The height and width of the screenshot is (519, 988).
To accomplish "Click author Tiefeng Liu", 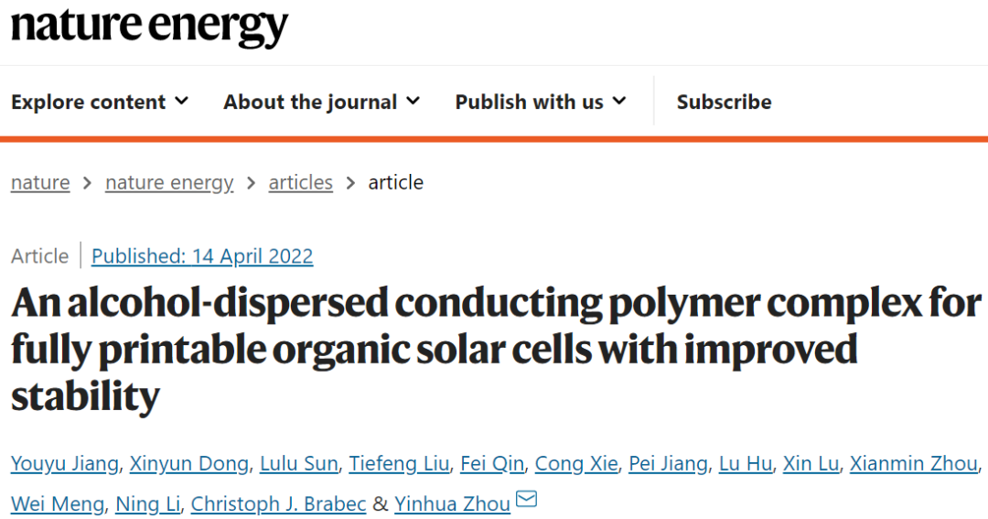I will [399, 464].
